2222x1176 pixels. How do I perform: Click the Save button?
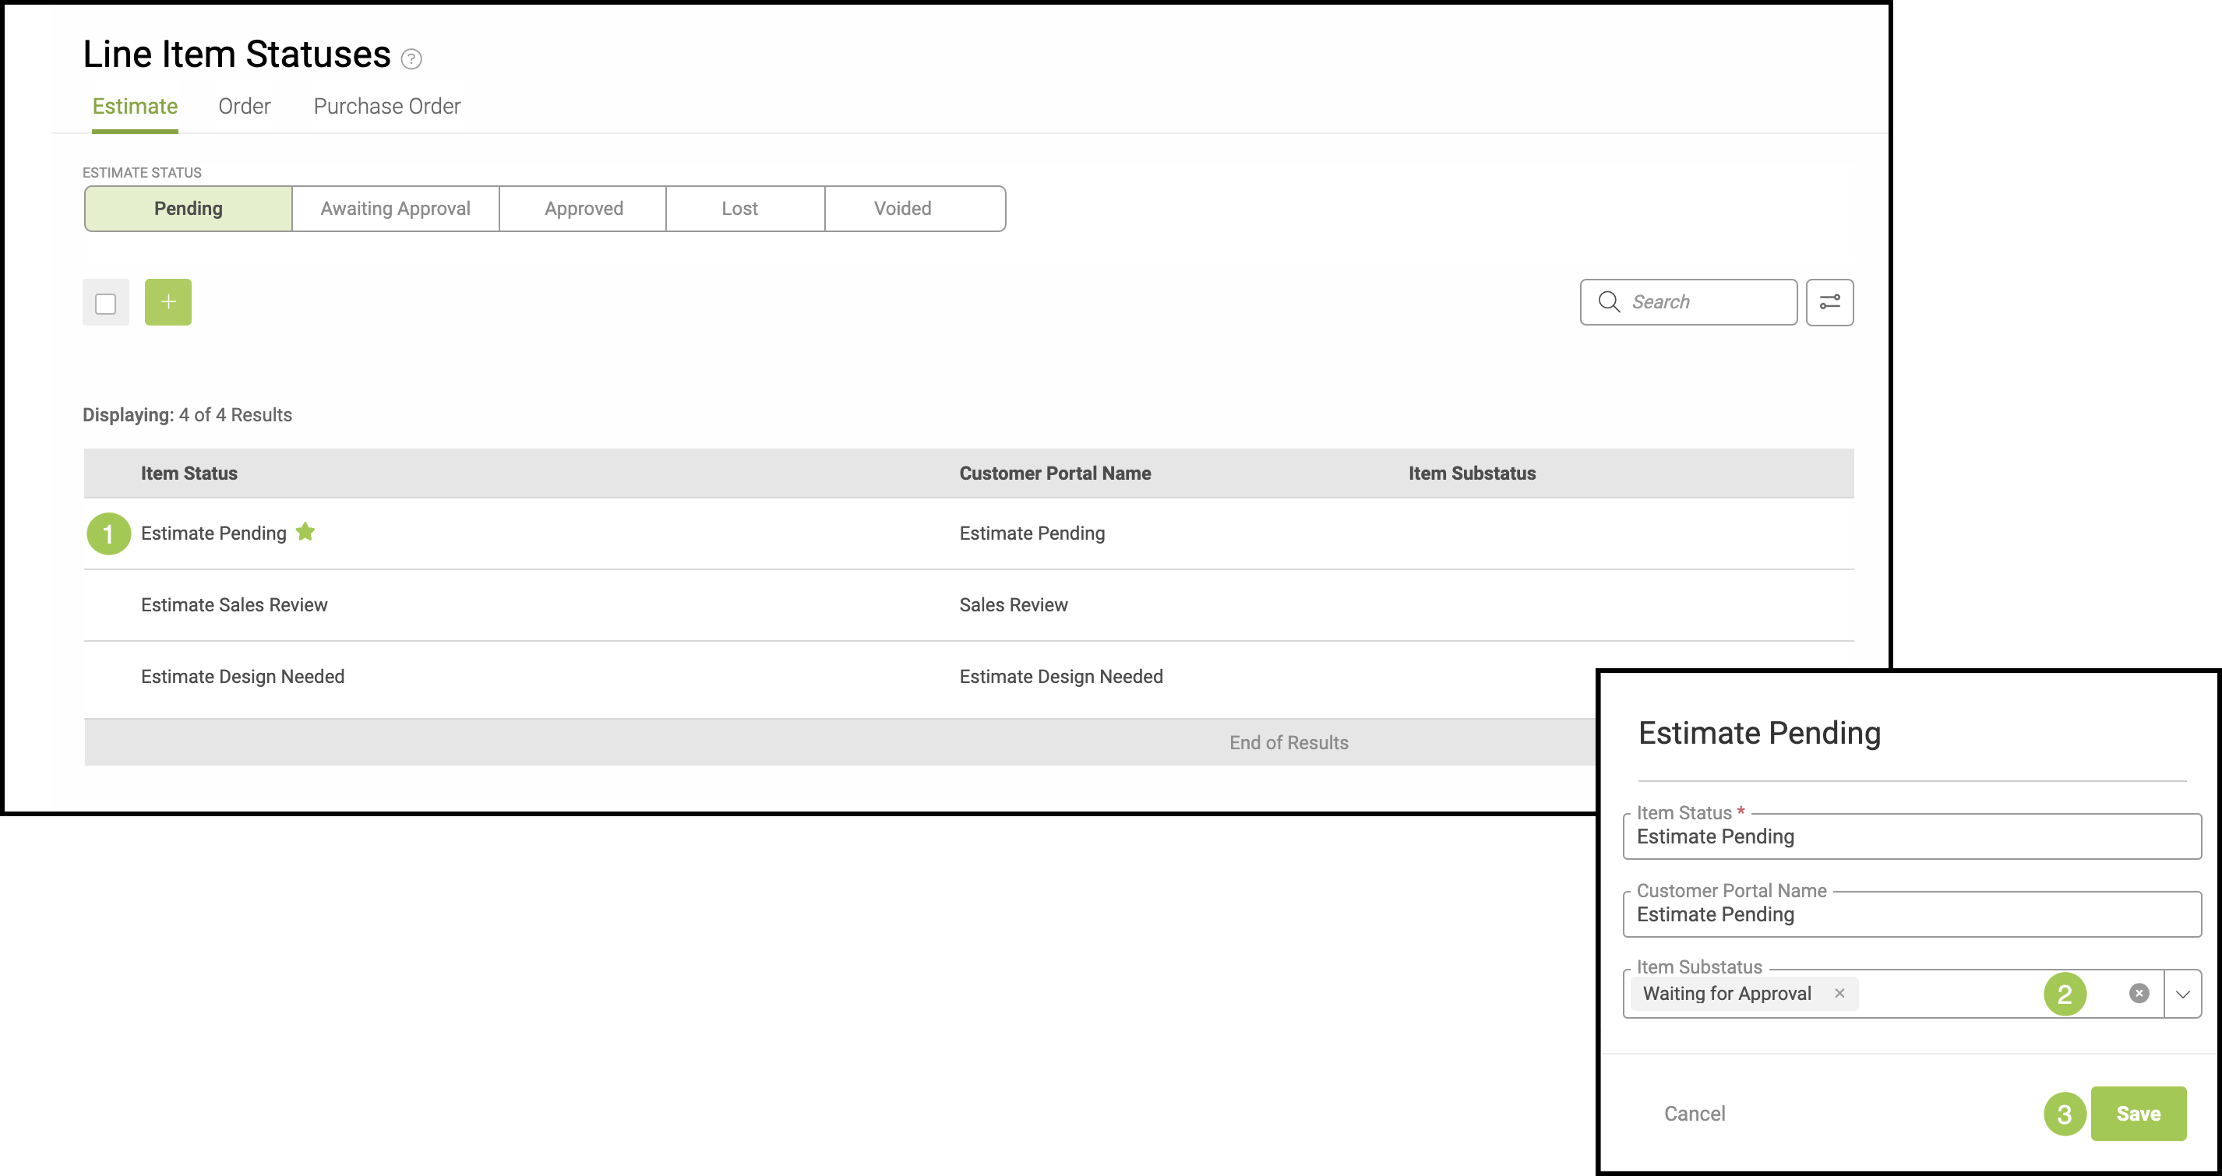tap(2138, 1113)
